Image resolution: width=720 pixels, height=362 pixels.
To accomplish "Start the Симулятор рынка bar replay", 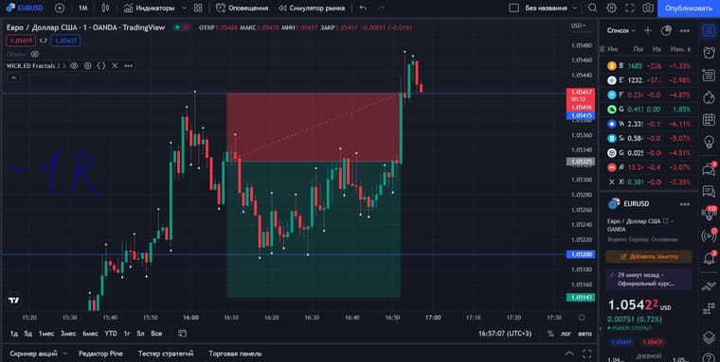I will (312, 8).
